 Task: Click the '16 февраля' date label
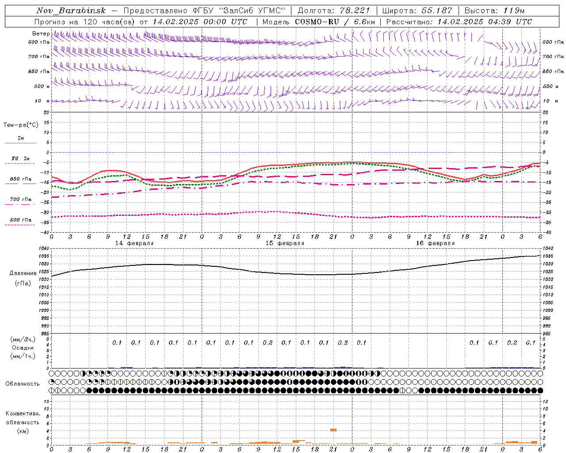click(x=435, y=243)
